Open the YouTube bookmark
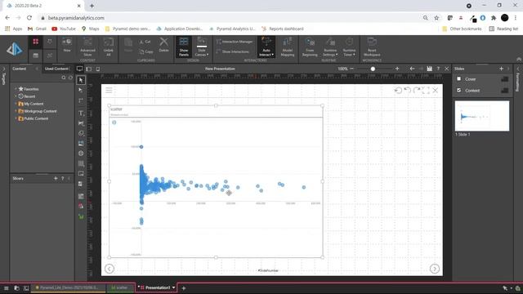 pos(64,29)
